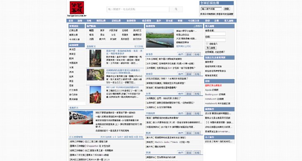Select 最新 tab in 台灣 section
This screenshot has height=161, width=302.
[189, 94]
